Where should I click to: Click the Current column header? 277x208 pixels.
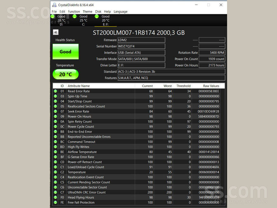tap(144, 86)
